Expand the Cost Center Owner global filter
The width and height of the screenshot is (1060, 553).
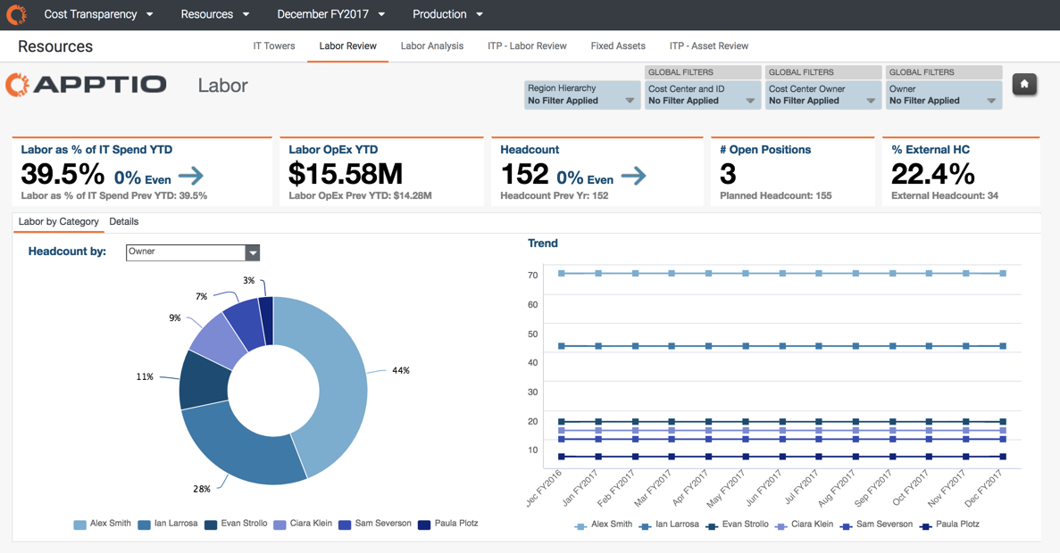click(x=872, y=98)
